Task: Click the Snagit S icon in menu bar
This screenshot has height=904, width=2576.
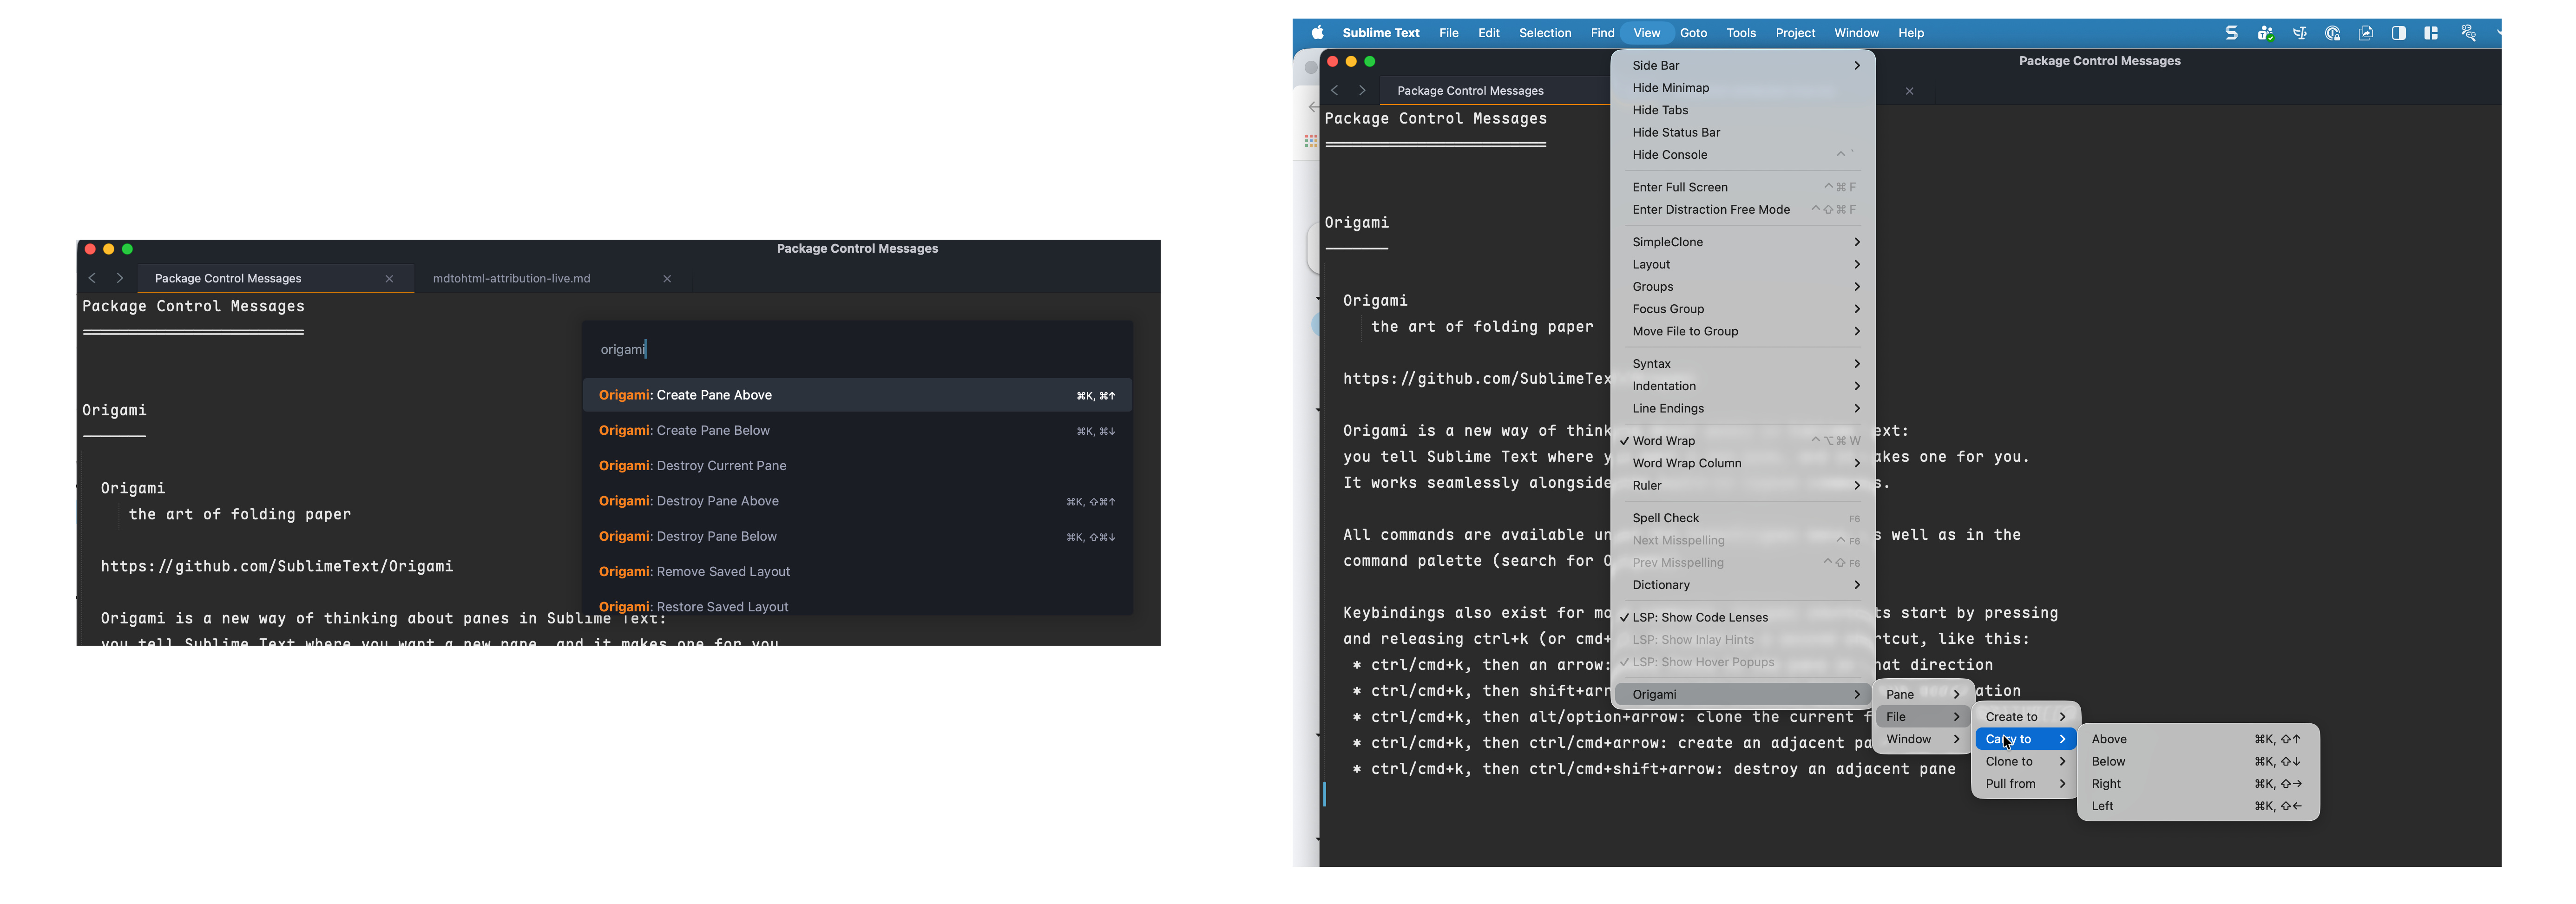Action: click(2231, 33)
